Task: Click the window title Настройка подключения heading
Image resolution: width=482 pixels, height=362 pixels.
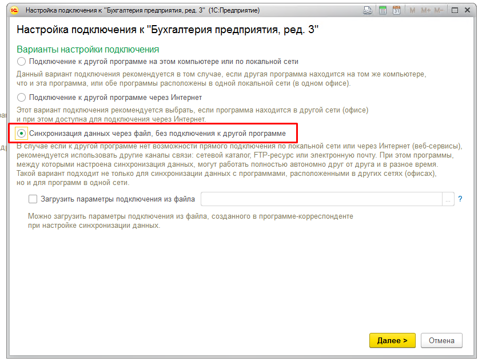Action: 168,30
